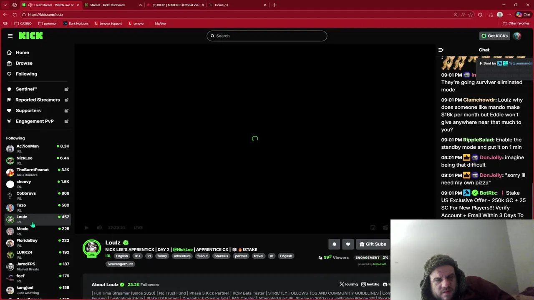Click the RippleSalad username in chat
This screenshot has height=300, width=534.
(x=479, y=140)
